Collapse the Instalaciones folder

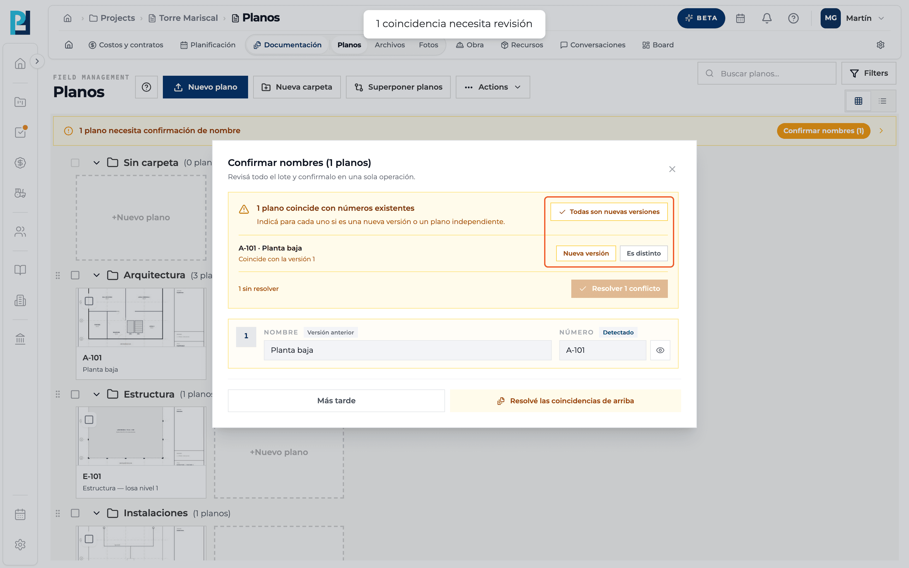click(97, 513)
